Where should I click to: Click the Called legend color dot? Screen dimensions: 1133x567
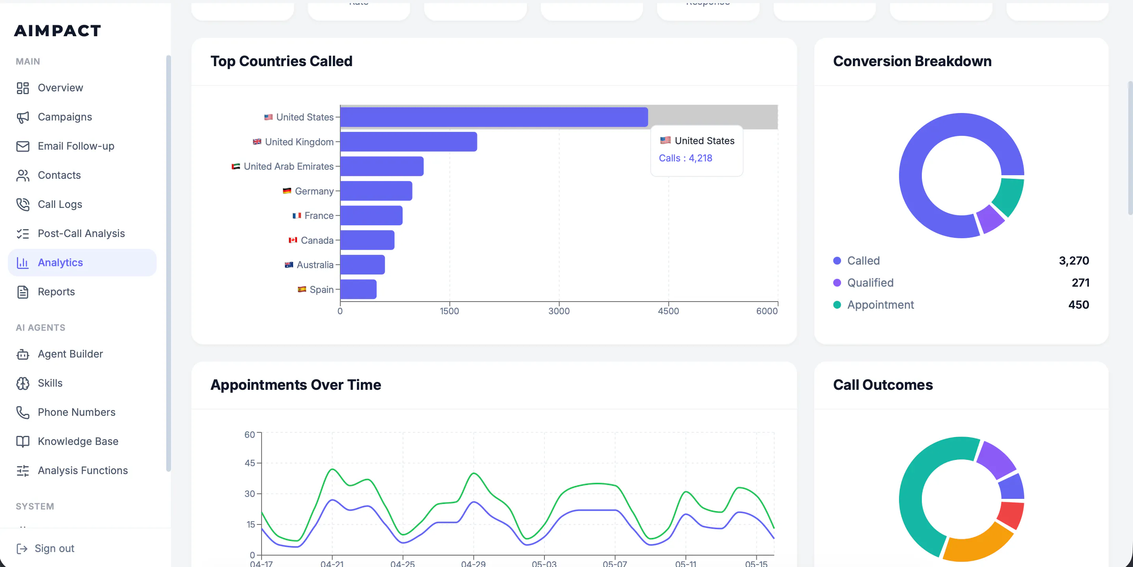tap(837, 261)
